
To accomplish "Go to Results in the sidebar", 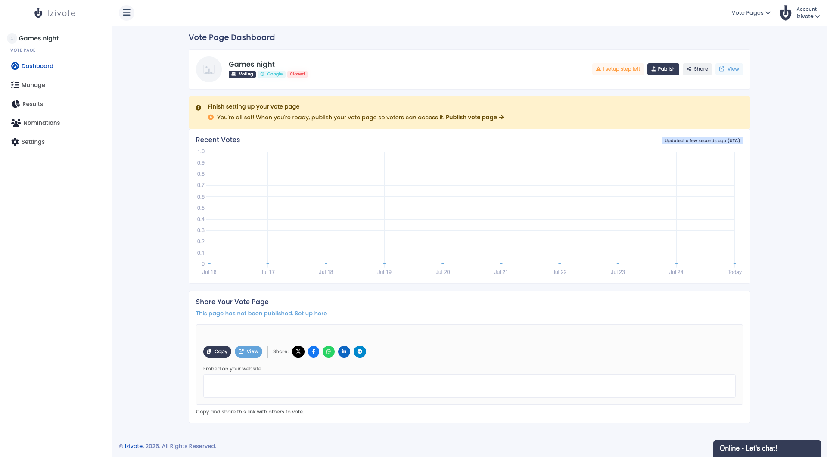I will [27, 104].
